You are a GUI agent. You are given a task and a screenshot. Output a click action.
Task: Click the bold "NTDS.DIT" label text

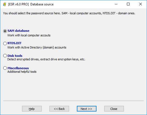(15, 43)
